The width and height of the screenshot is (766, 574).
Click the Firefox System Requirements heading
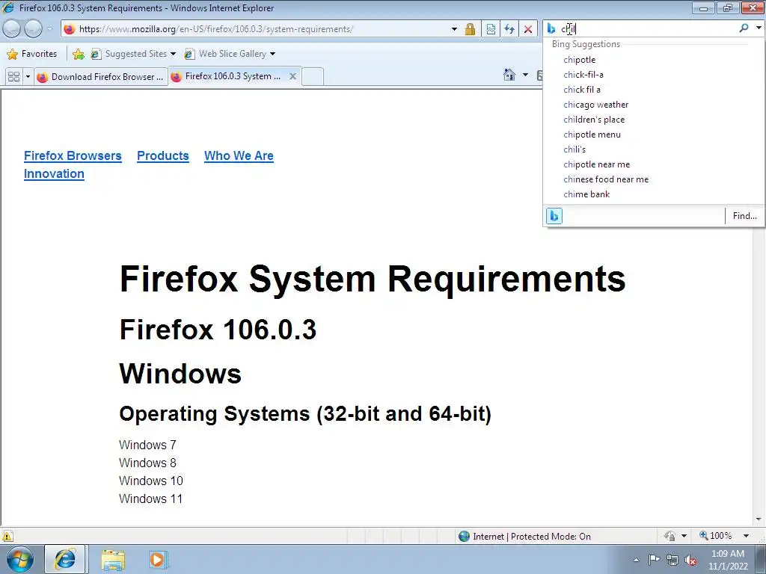(x=373, y=279)
